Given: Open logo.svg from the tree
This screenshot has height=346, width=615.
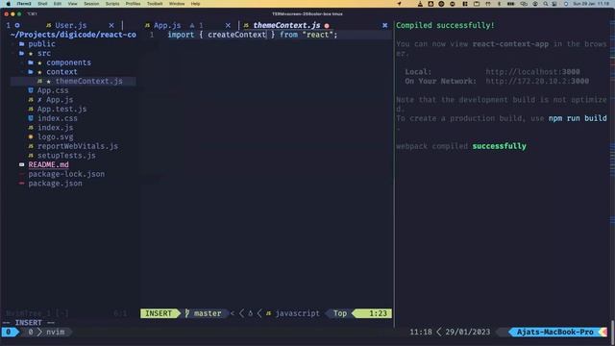Looking at the screenshot, I should point(56,136).
